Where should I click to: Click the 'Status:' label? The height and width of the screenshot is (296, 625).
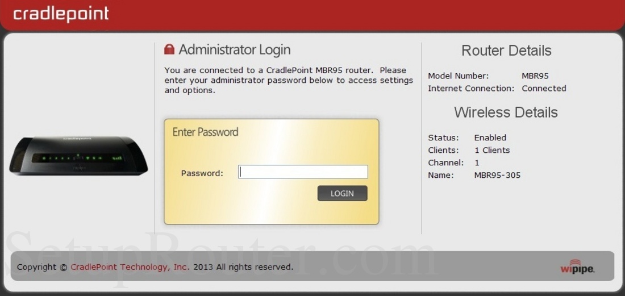[x=443, y=138]
